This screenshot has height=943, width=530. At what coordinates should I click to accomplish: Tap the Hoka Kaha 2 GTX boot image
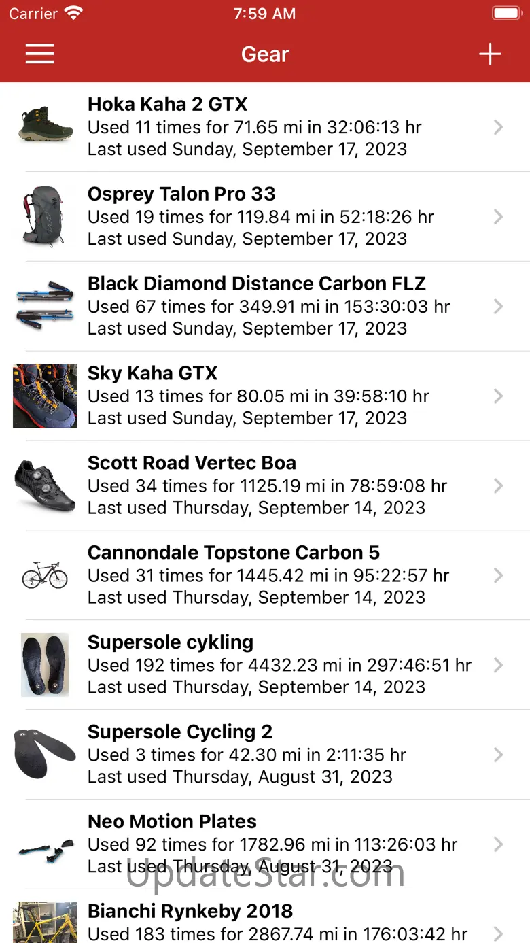pos(45,126)
